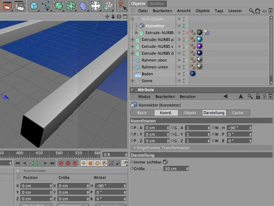
Task: Click the record keyframe button
Action: click(x=61, y=163)
